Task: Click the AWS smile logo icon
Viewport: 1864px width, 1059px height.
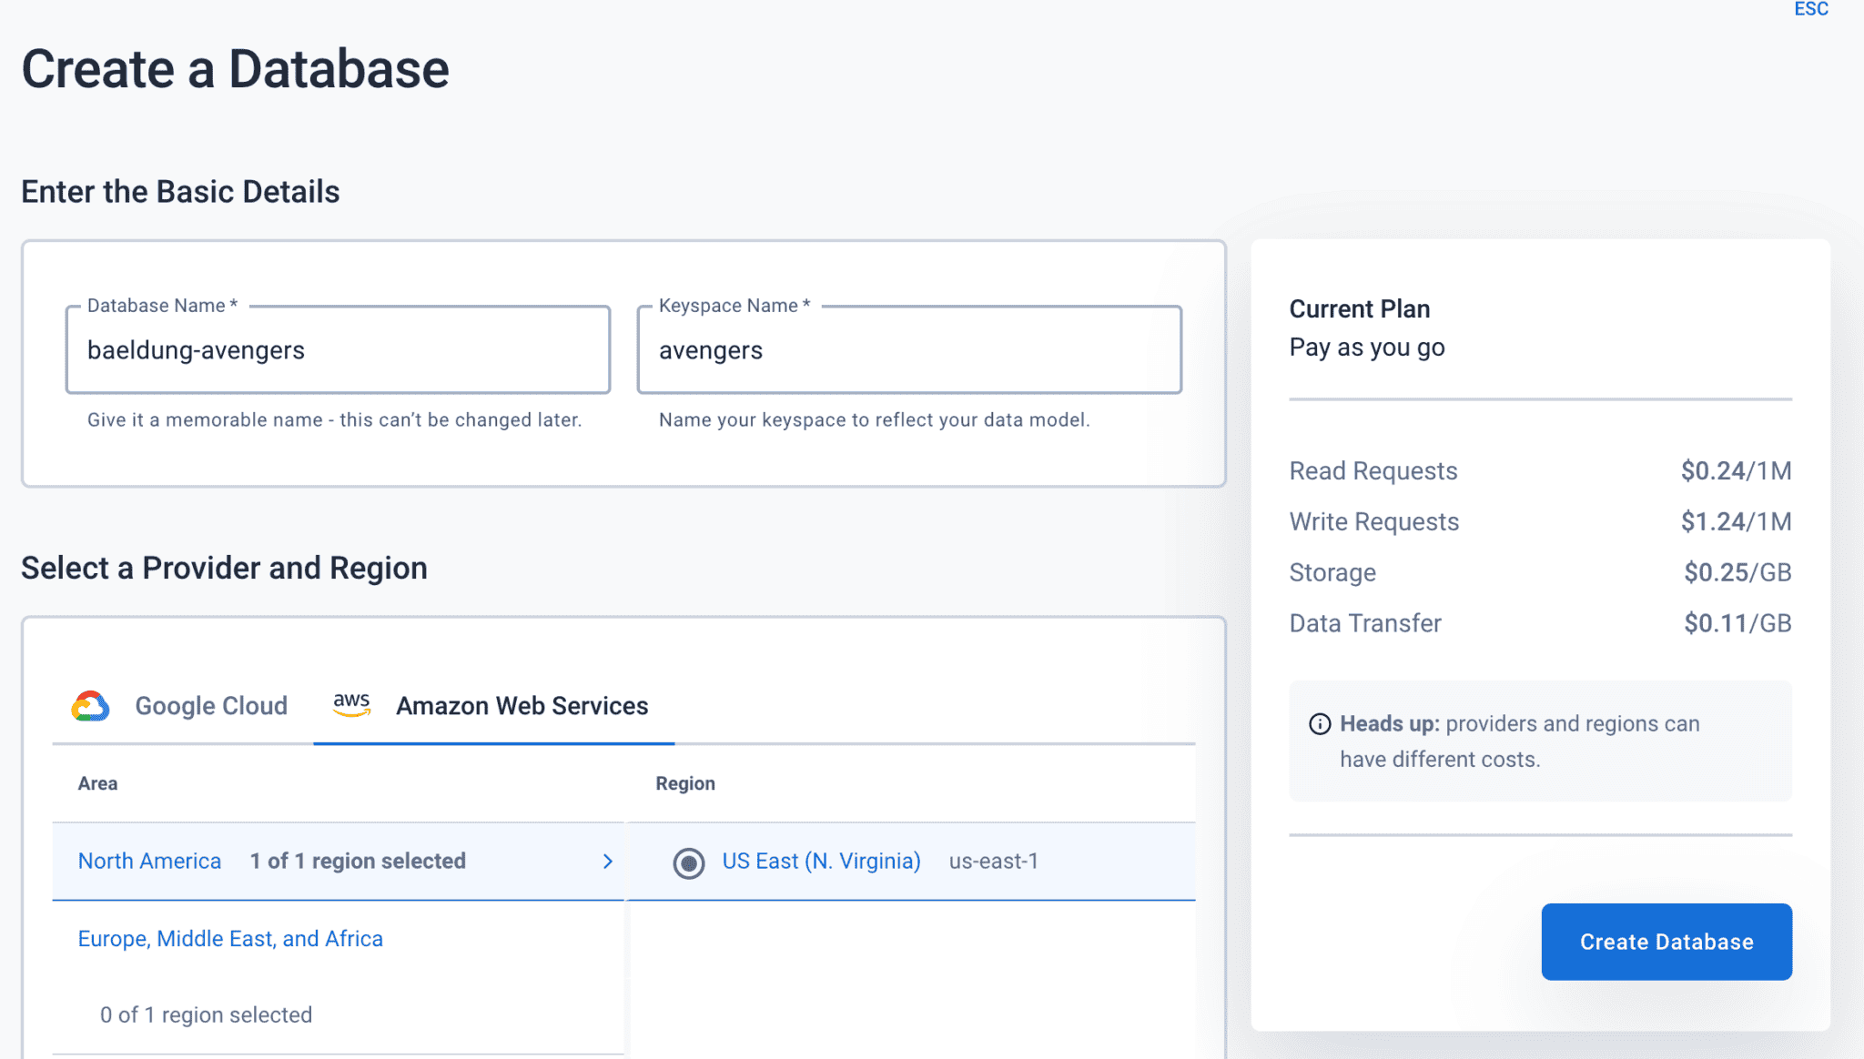Action: (351, 704)
